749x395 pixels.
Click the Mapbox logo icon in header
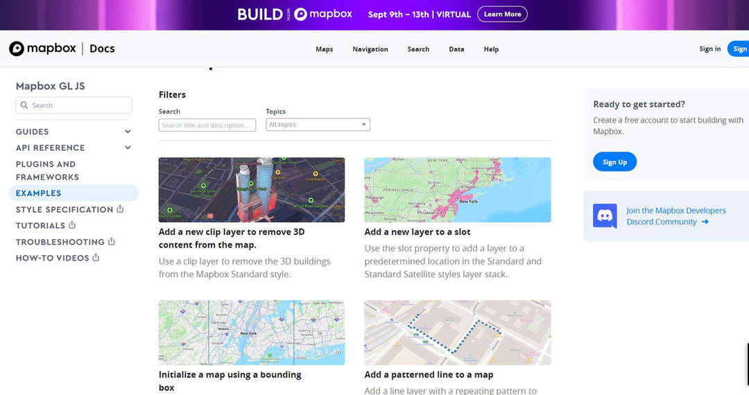[x=16, y=49]
